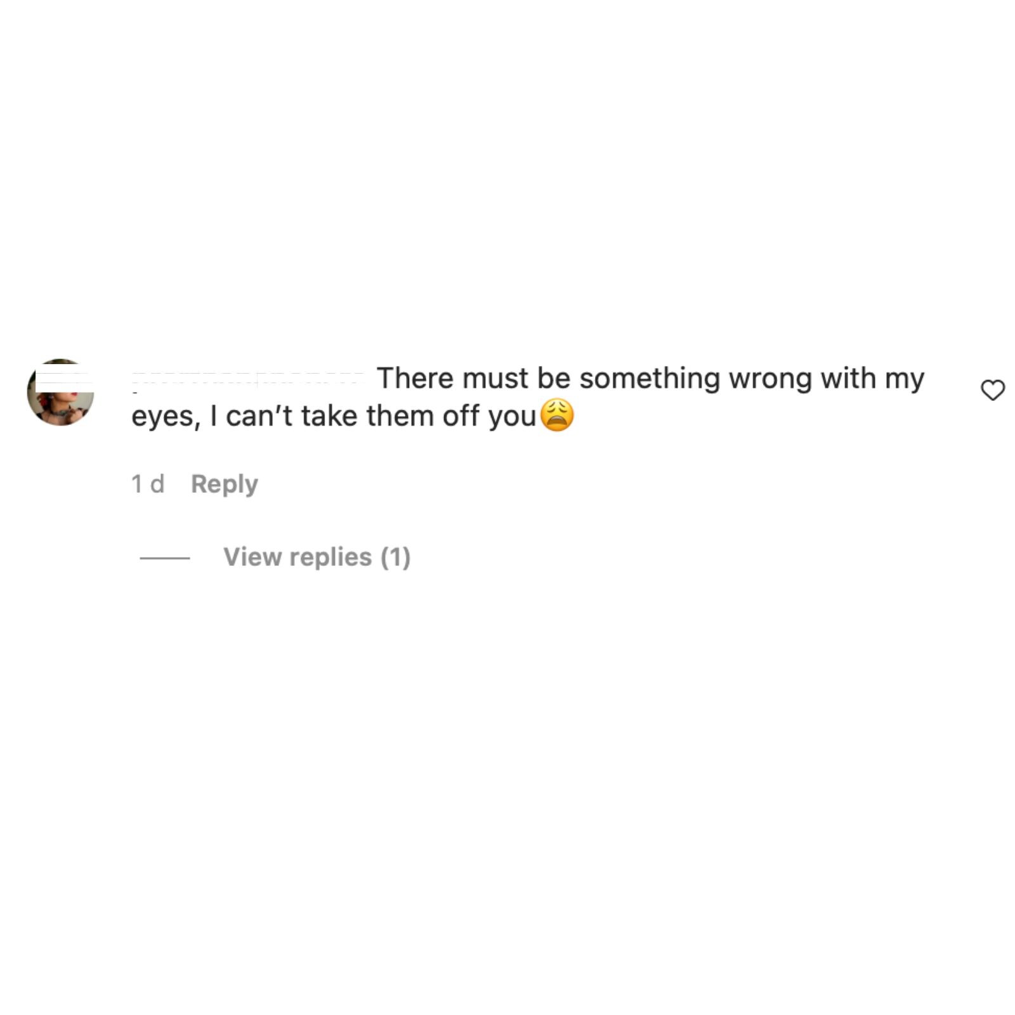Open the blurred commenter username
The width and height of the screenshot is (1015, 1015).
pos(247,379)
